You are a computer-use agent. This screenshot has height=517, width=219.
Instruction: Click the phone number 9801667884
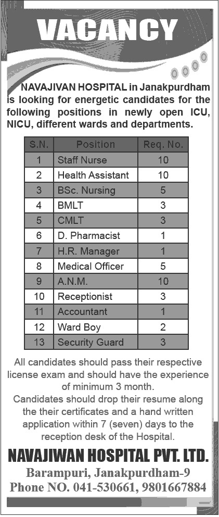(x=174, y=487)
